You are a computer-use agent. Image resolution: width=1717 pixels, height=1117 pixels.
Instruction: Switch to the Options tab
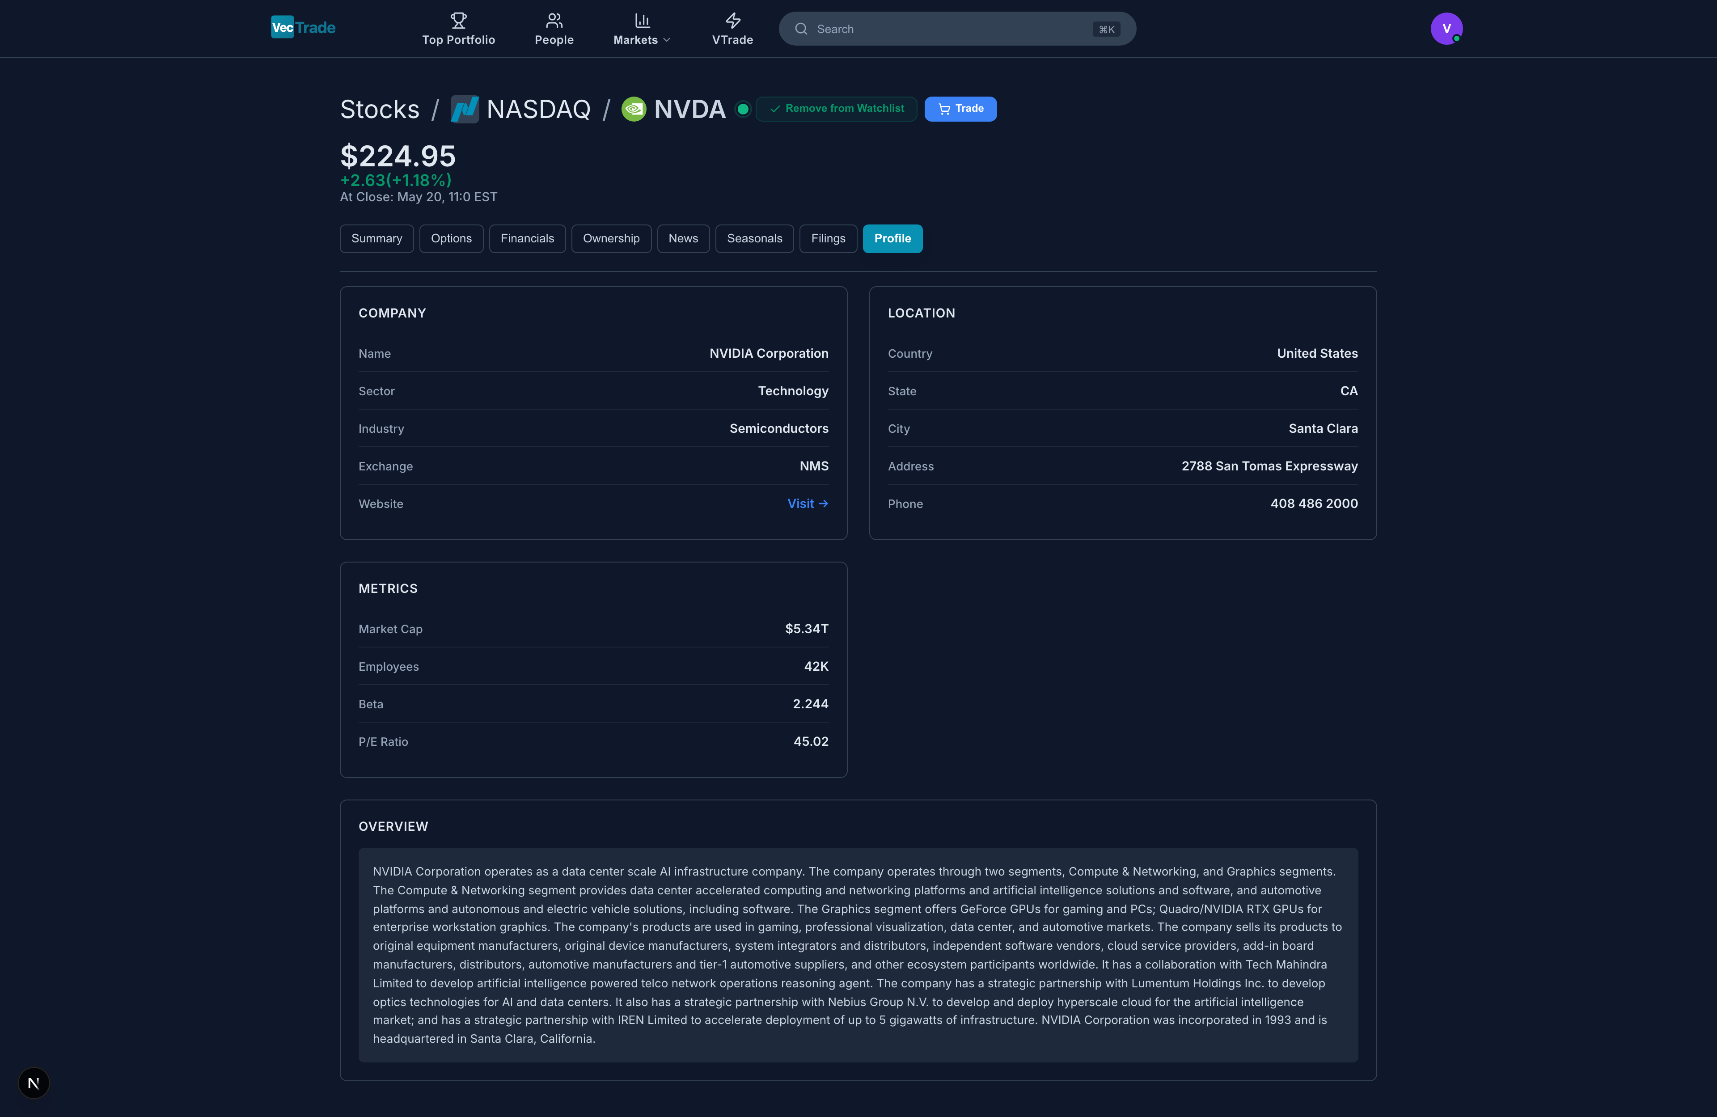[x=451, y=239]
